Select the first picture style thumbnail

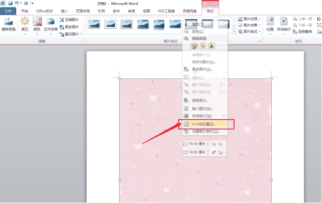[x=94, y=23]
